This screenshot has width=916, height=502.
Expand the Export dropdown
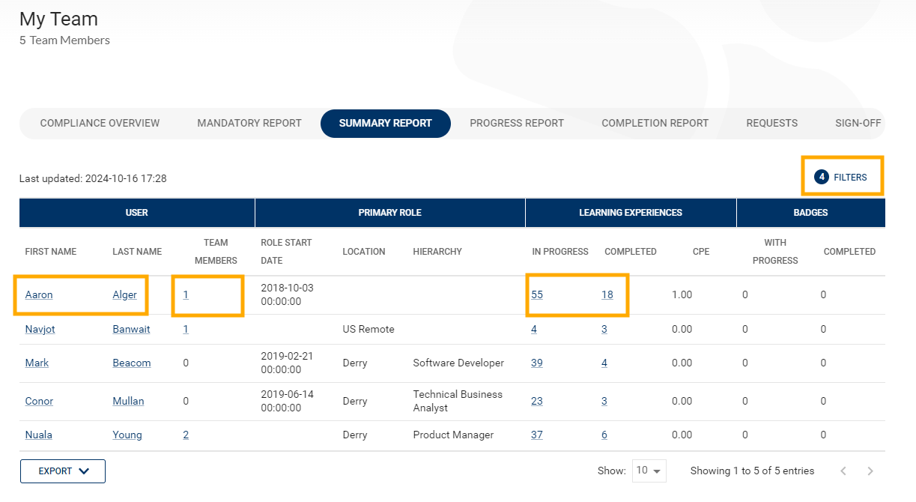(63, 471)
